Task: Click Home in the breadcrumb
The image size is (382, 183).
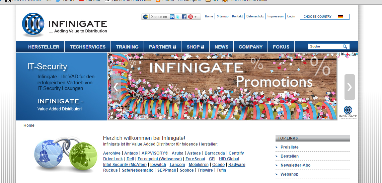Action: [x=29, y=125]
